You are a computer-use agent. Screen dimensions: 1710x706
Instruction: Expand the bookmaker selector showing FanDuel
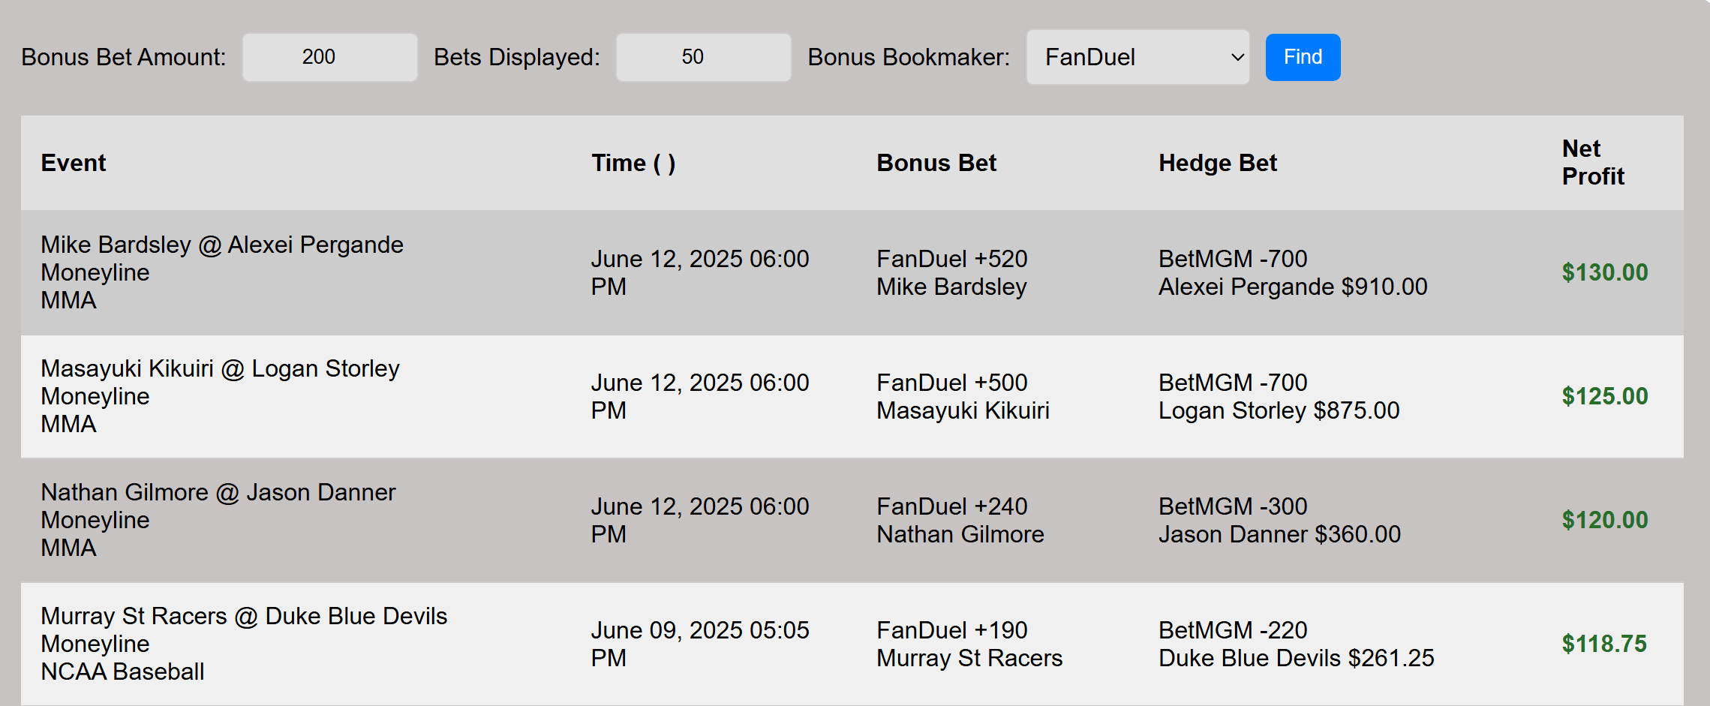tap(1137, 56)
